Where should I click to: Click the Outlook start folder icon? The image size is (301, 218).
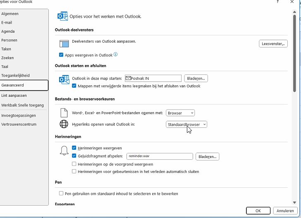tap(64, 79)
